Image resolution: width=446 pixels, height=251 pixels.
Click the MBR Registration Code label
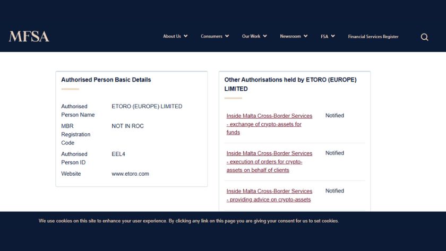click(75, 134)
